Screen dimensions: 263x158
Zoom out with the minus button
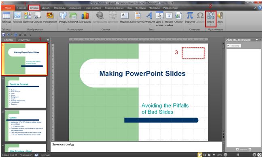point(226,155)
